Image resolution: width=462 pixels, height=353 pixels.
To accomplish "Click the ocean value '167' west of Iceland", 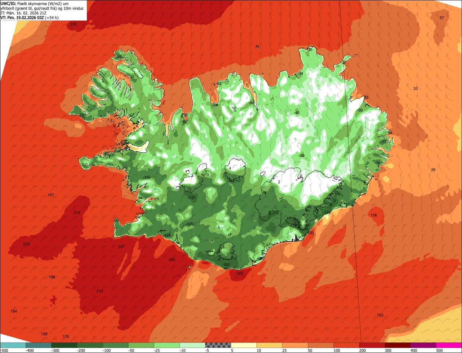I will pyautogui.click(x=51, y=195).
